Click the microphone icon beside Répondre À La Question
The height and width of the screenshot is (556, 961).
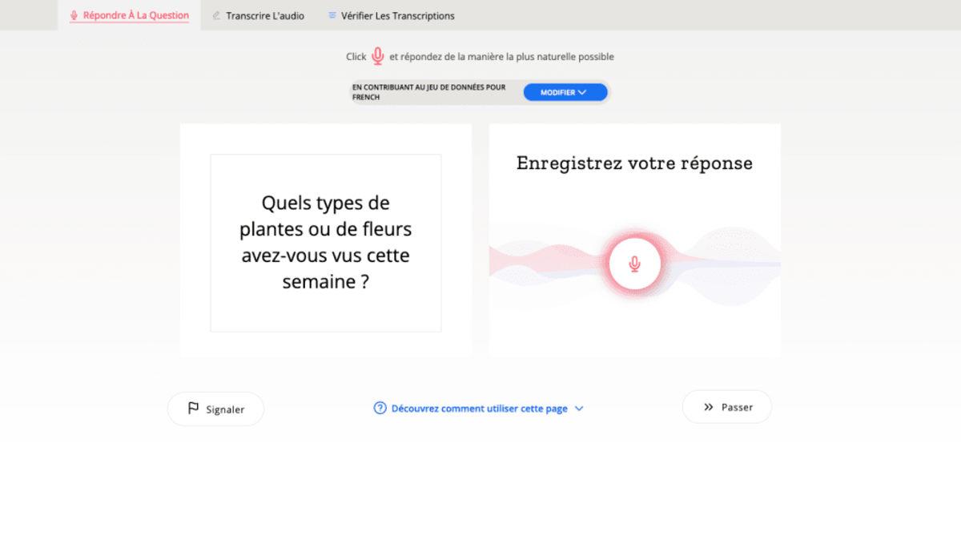pyautogui.click(x=73, y=14)
